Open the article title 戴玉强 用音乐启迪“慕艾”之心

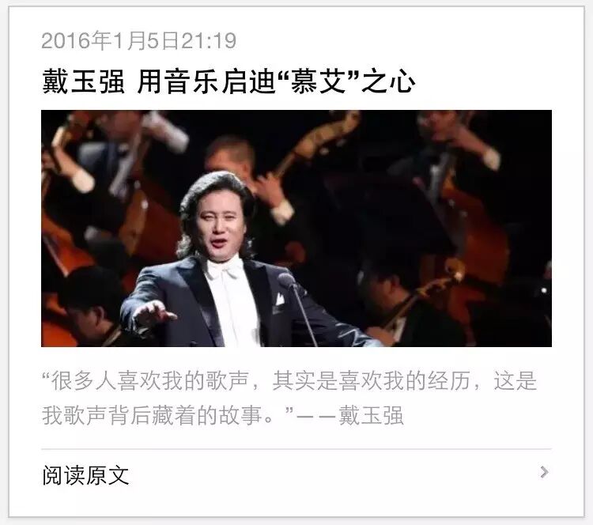tap(229, 81)
